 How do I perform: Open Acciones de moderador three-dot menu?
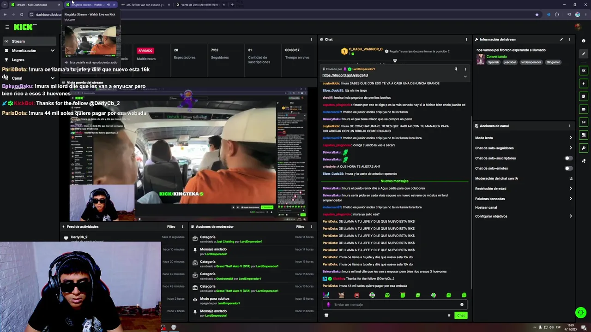[x=311, y=226]
